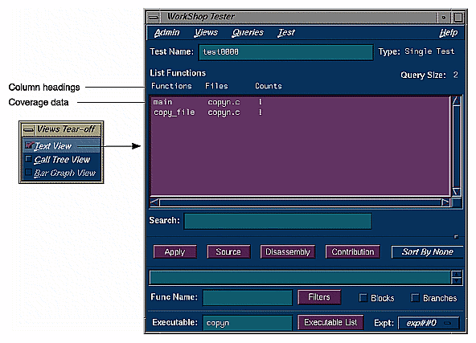The height and width of the screenshot is (343, 476).
Task: Open the Expt exp##0 dropdown
Action: pyautogui.click(x=428, y=323)
